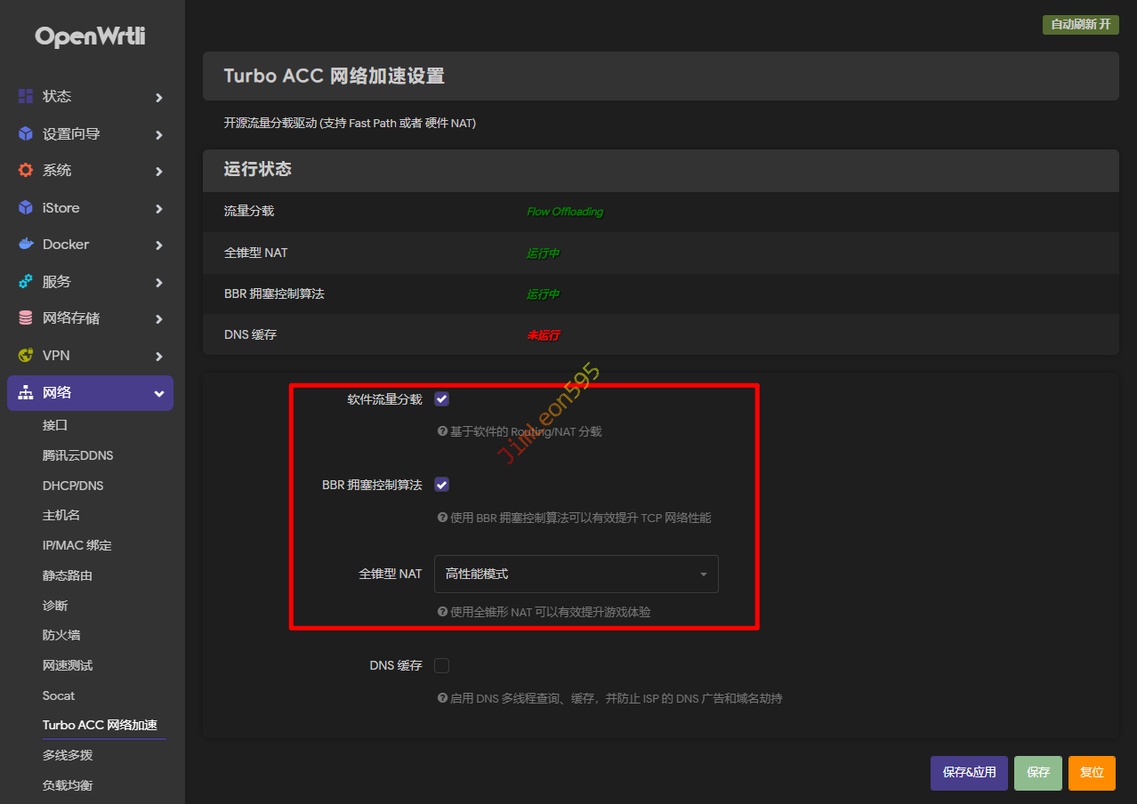Screen dimensions: 1137x804
Task: Click the Docker whale icon
Action: (26, 244)
